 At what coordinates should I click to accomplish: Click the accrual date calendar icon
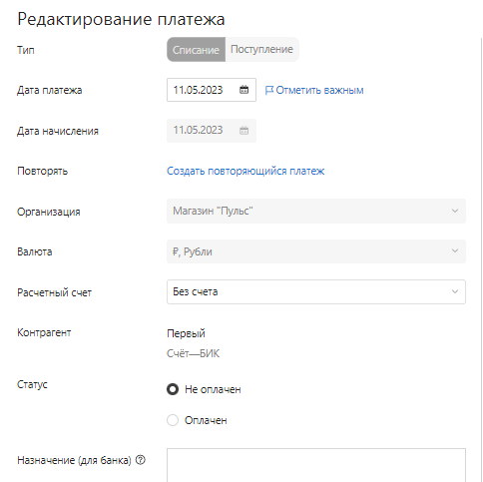pyautogui.click(x=243, y=131)
